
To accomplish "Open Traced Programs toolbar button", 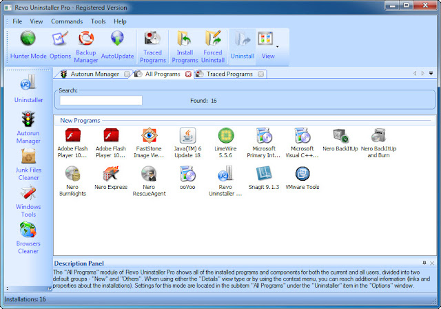I will [x=153, y=47].
